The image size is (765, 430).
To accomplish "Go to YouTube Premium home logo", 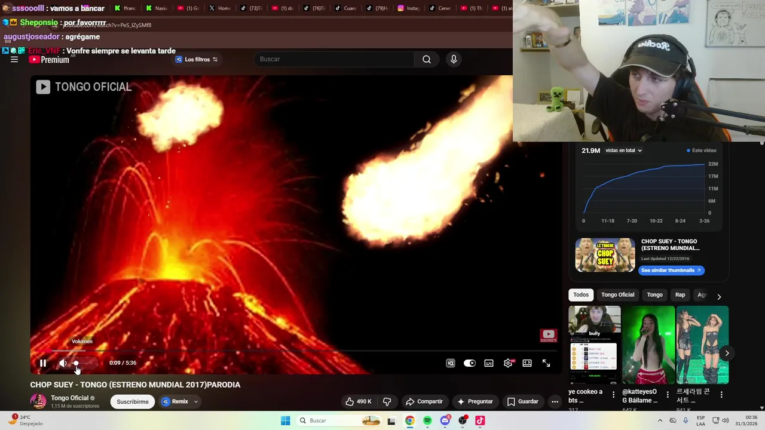I will coord(49,59).
